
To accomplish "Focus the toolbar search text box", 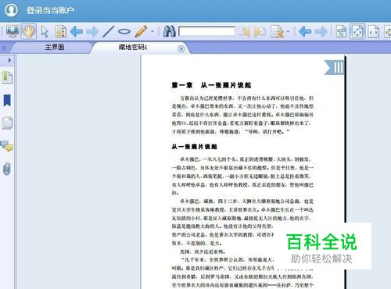I will coord(206,31).
